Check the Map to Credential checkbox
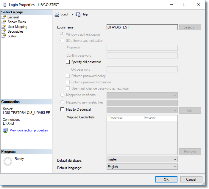The width and height of the screenshot is (209, 189). [x=62, y=109]
